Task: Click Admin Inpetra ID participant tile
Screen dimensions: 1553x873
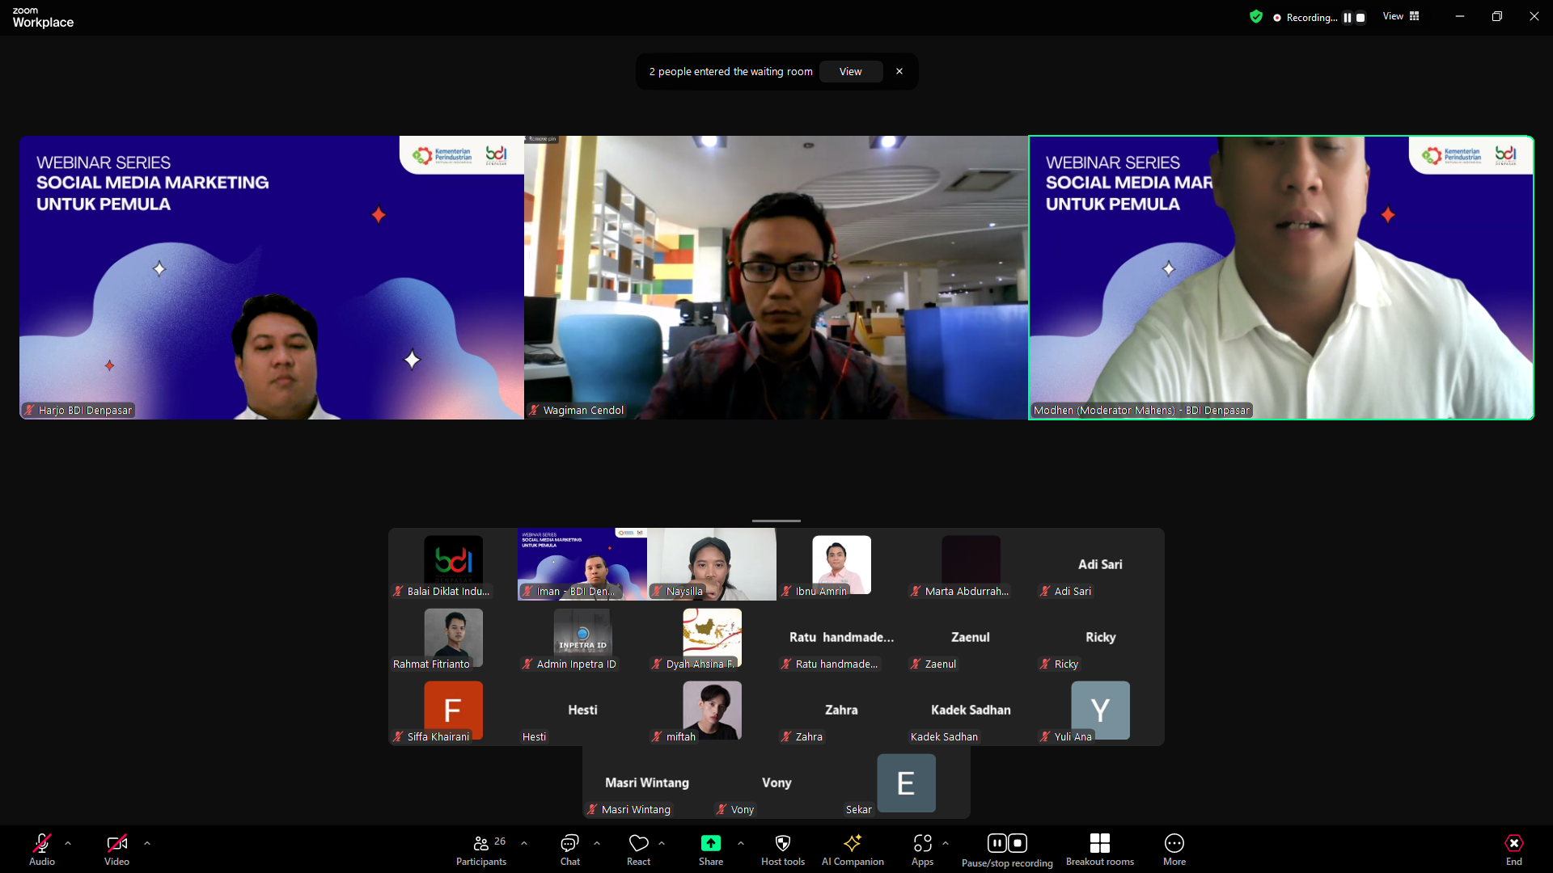Action: click(582, 637)
